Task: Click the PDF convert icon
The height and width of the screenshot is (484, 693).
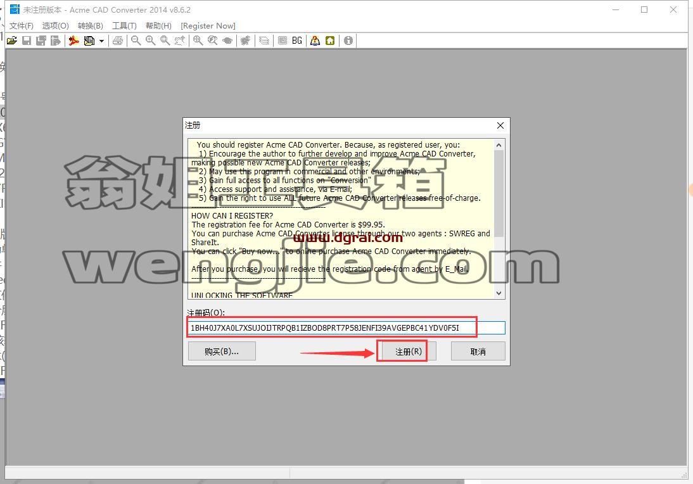Action: click(x=74, y=41)
